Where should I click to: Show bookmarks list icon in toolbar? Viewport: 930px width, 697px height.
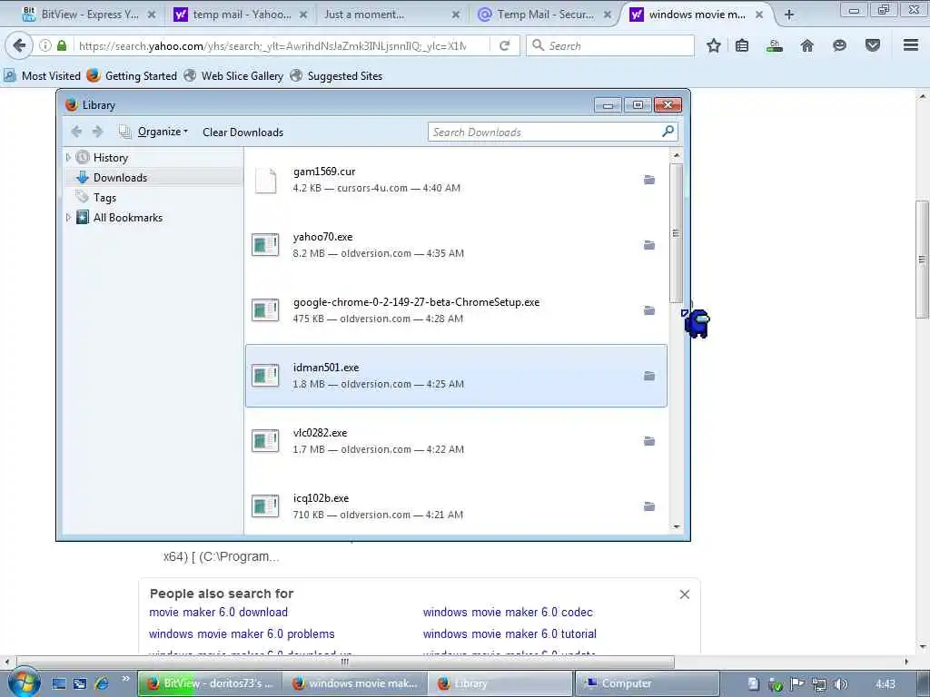742,45
